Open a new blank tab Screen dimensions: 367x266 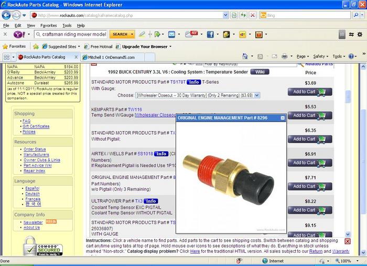click(x=150, y=57)
